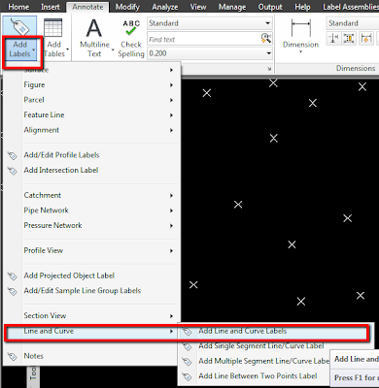Image resolution: width=379 pixels, height=388 pixels.
Task: Switch to the Modify ribbon tab
Action: 127,7
